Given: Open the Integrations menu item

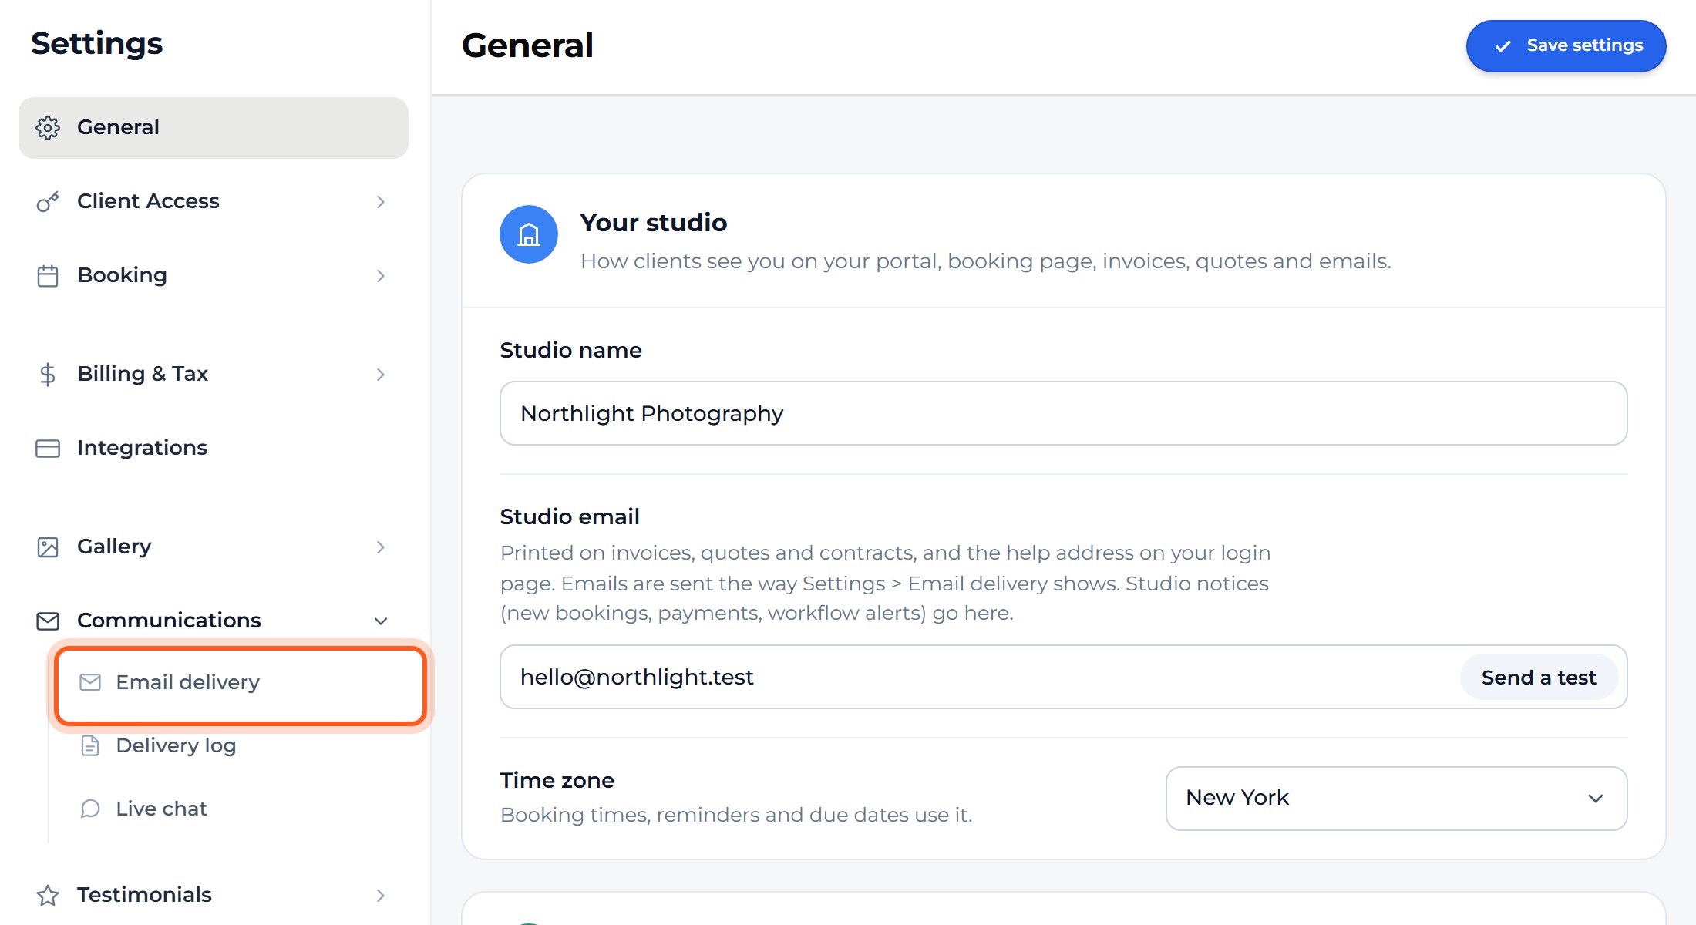Looking at the screenshot, I should 214,449.
